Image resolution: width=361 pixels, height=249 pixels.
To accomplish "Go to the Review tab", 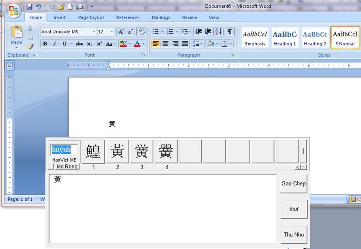I will [x=189, y=17].
